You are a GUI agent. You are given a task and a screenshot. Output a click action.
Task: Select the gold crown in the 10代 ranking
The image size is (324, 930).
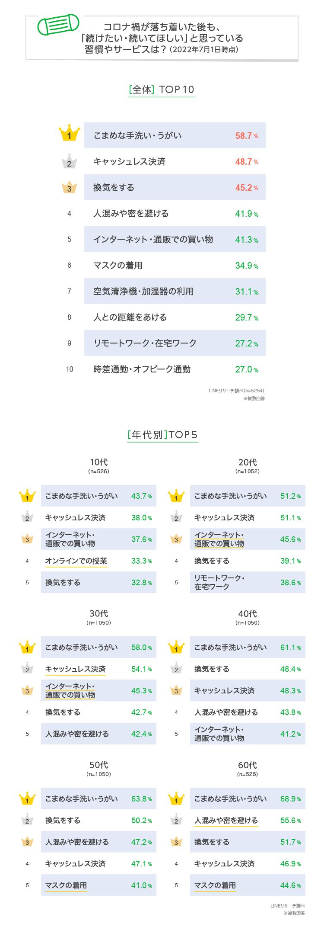27,496
